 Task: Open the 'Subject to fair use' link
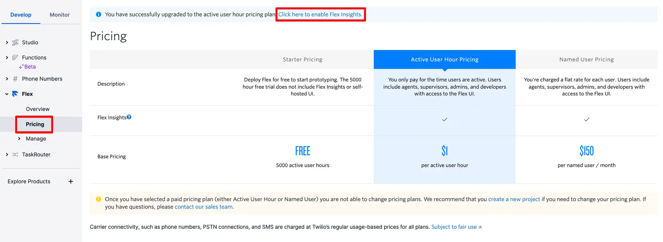point(456,227)
